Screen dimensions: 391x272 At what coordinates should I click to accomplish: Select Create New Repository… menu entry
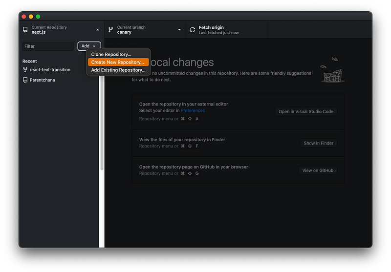click(x=118, y=63)
